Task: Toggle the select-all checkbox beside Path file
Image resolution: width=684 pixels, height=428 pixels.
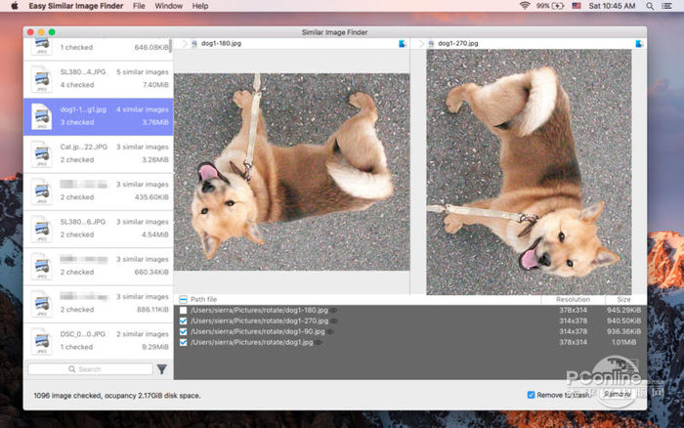Action: coord(184,299)
